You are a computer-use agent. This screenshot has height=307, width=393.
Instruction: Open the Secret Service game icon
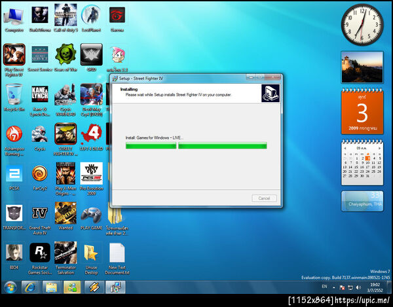[40, 59]
